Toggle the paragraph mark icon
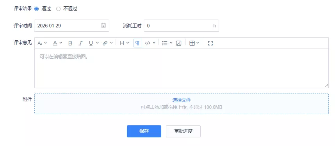 click(x=138, y=43)
